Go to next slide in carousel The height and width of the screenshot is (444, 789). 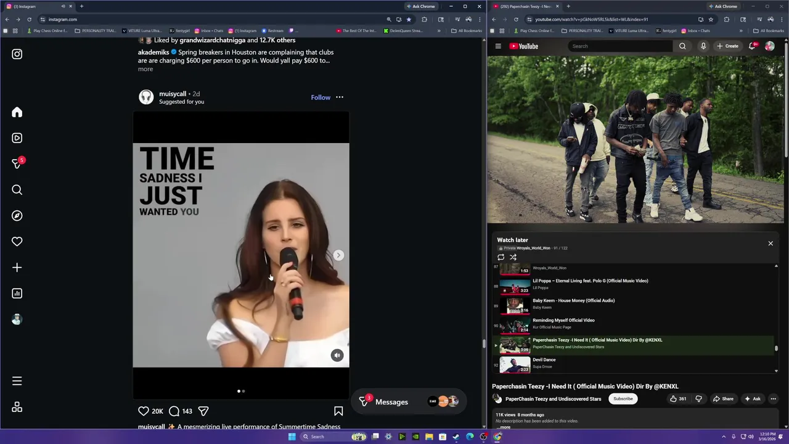pyautogui.click(x=338, y=255)
